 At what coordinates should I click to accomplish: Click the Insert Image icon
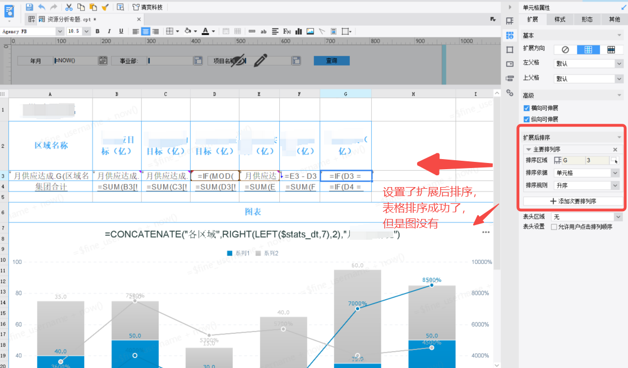click(310, 31)
